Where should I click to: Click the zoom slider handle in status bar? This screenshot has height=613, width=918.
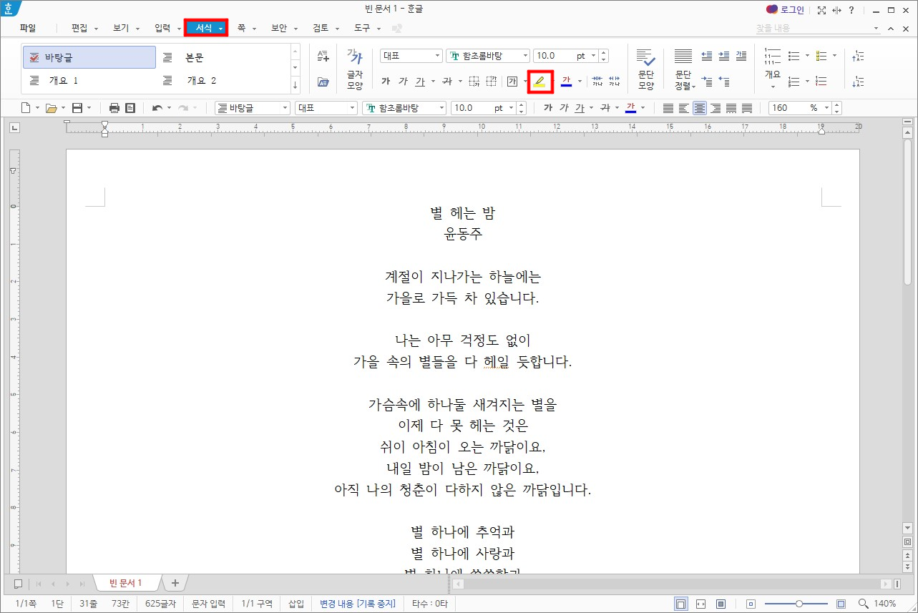pos(799,604)
